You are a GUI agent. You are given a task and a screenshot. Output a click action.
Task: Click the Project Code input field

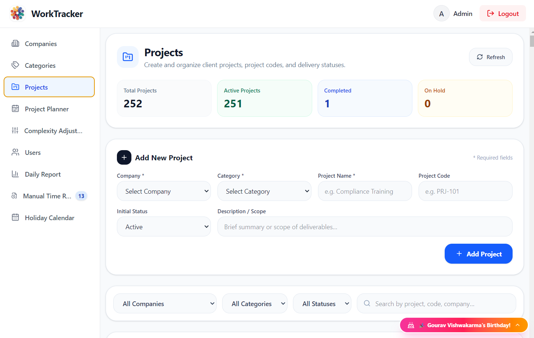pos(465,191)
